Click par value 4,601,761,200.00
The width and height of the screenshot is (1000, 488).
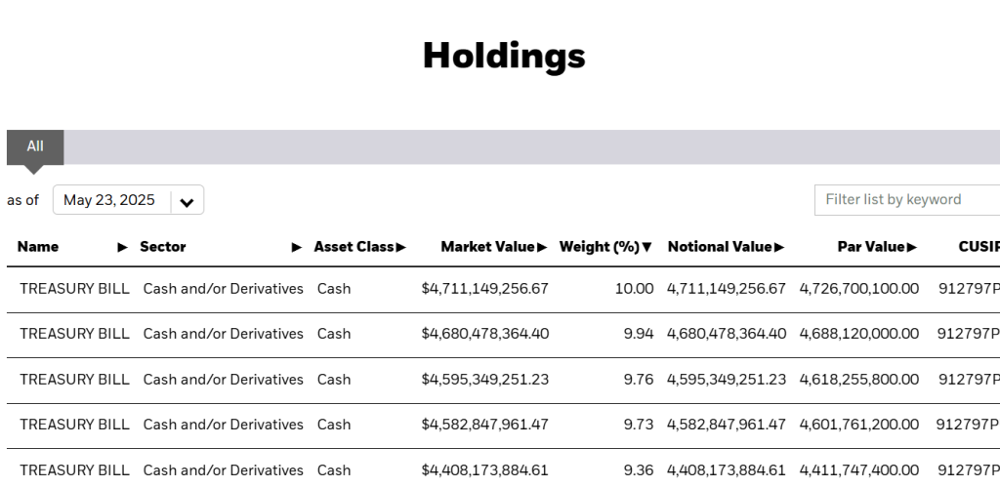tap(858, 425)
